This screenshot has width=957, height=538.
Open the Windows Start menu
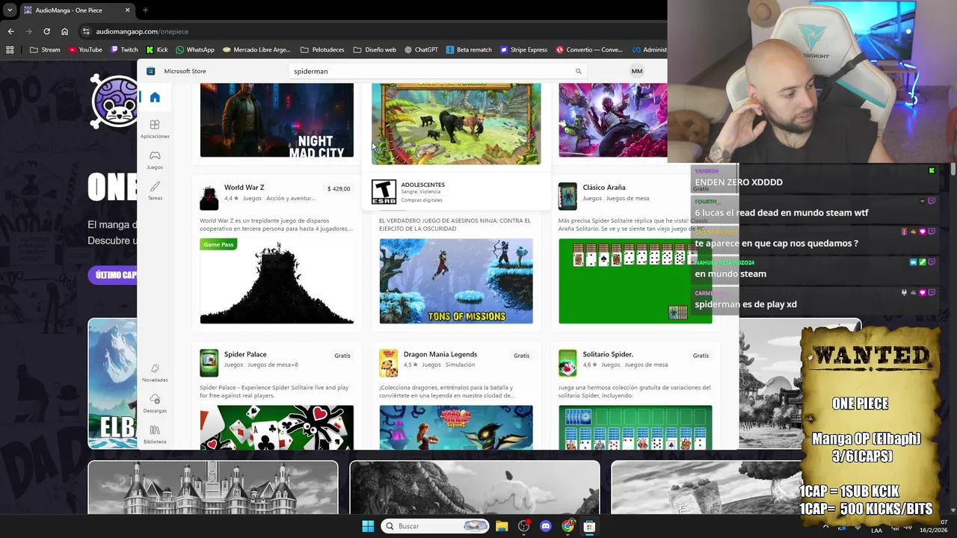[x=368, y=526]
